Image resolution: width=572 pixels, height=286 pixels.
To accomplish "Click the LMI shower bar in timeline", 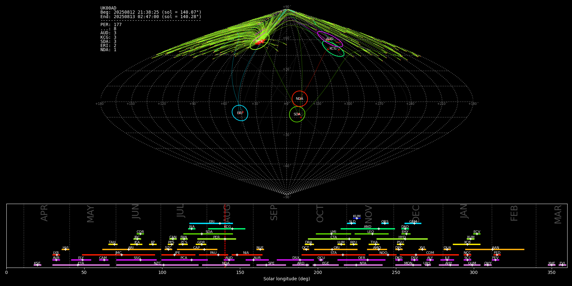I will (x=333, y=234).
